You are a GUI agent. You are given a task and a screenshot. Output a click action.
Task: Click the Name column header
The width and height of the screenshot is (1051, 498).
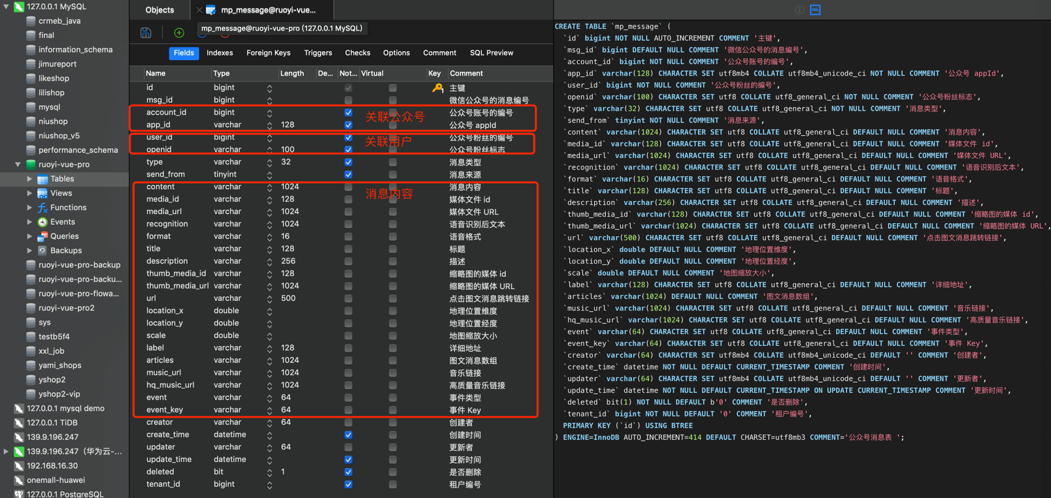156,73
